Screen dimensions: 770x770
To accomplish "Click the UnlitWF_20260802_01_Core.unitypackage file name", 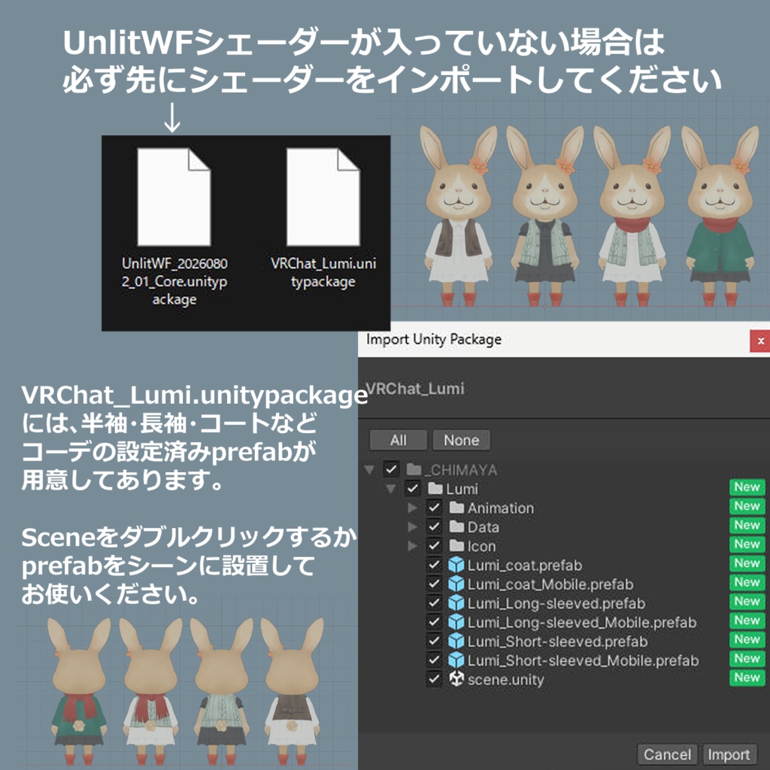I will (x=174, y=281).
